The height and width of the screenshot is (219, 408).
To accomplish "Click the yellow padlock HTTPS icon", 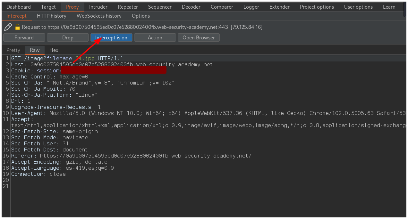I will point(18,27).
